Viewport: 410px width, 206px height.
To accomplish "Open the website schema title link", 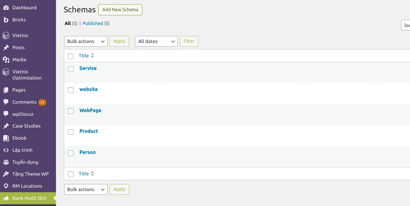I will pos(89,89).
